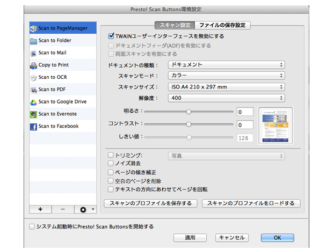Confirm with the OK button
This screenshot has width=333, height=251.
click(277, 238)
